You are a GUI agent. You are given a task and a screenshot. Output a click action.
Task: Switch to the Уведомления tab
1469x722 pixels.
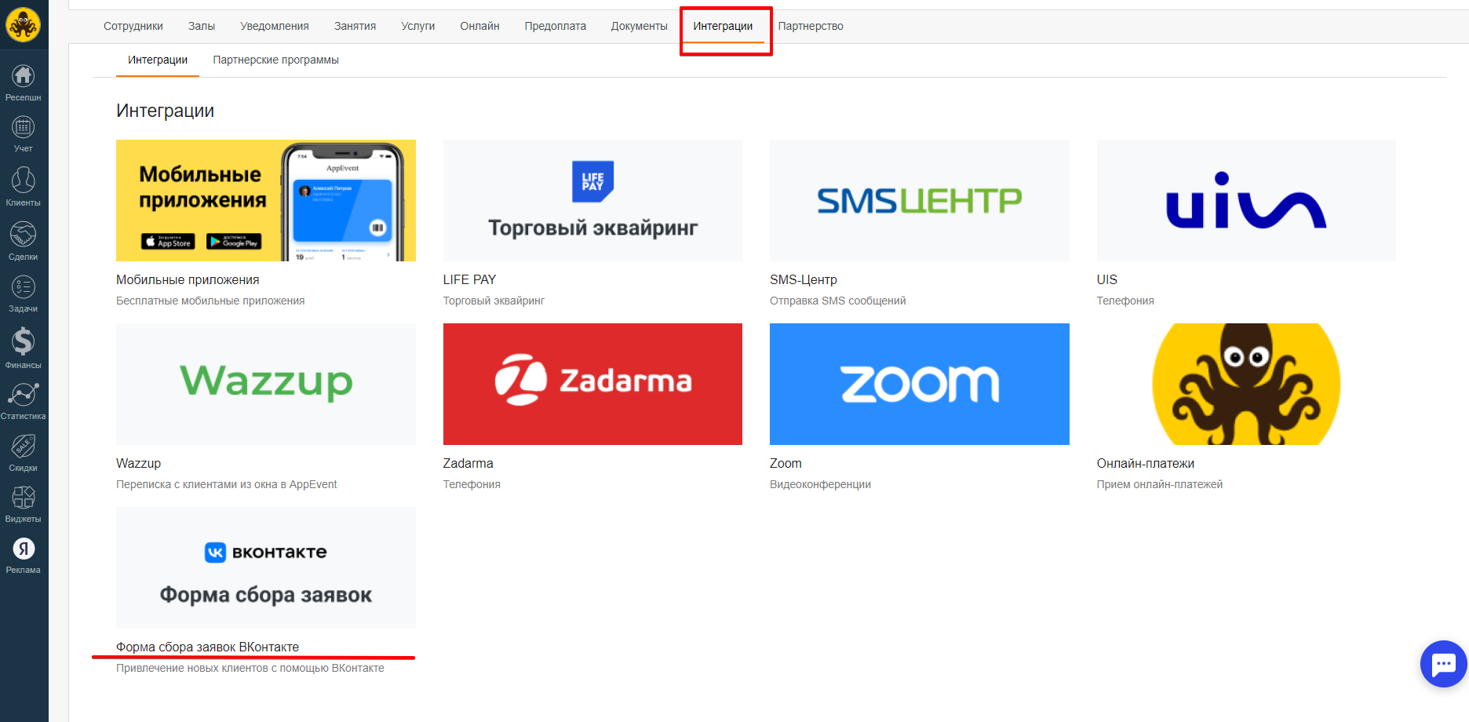[275, 26]
